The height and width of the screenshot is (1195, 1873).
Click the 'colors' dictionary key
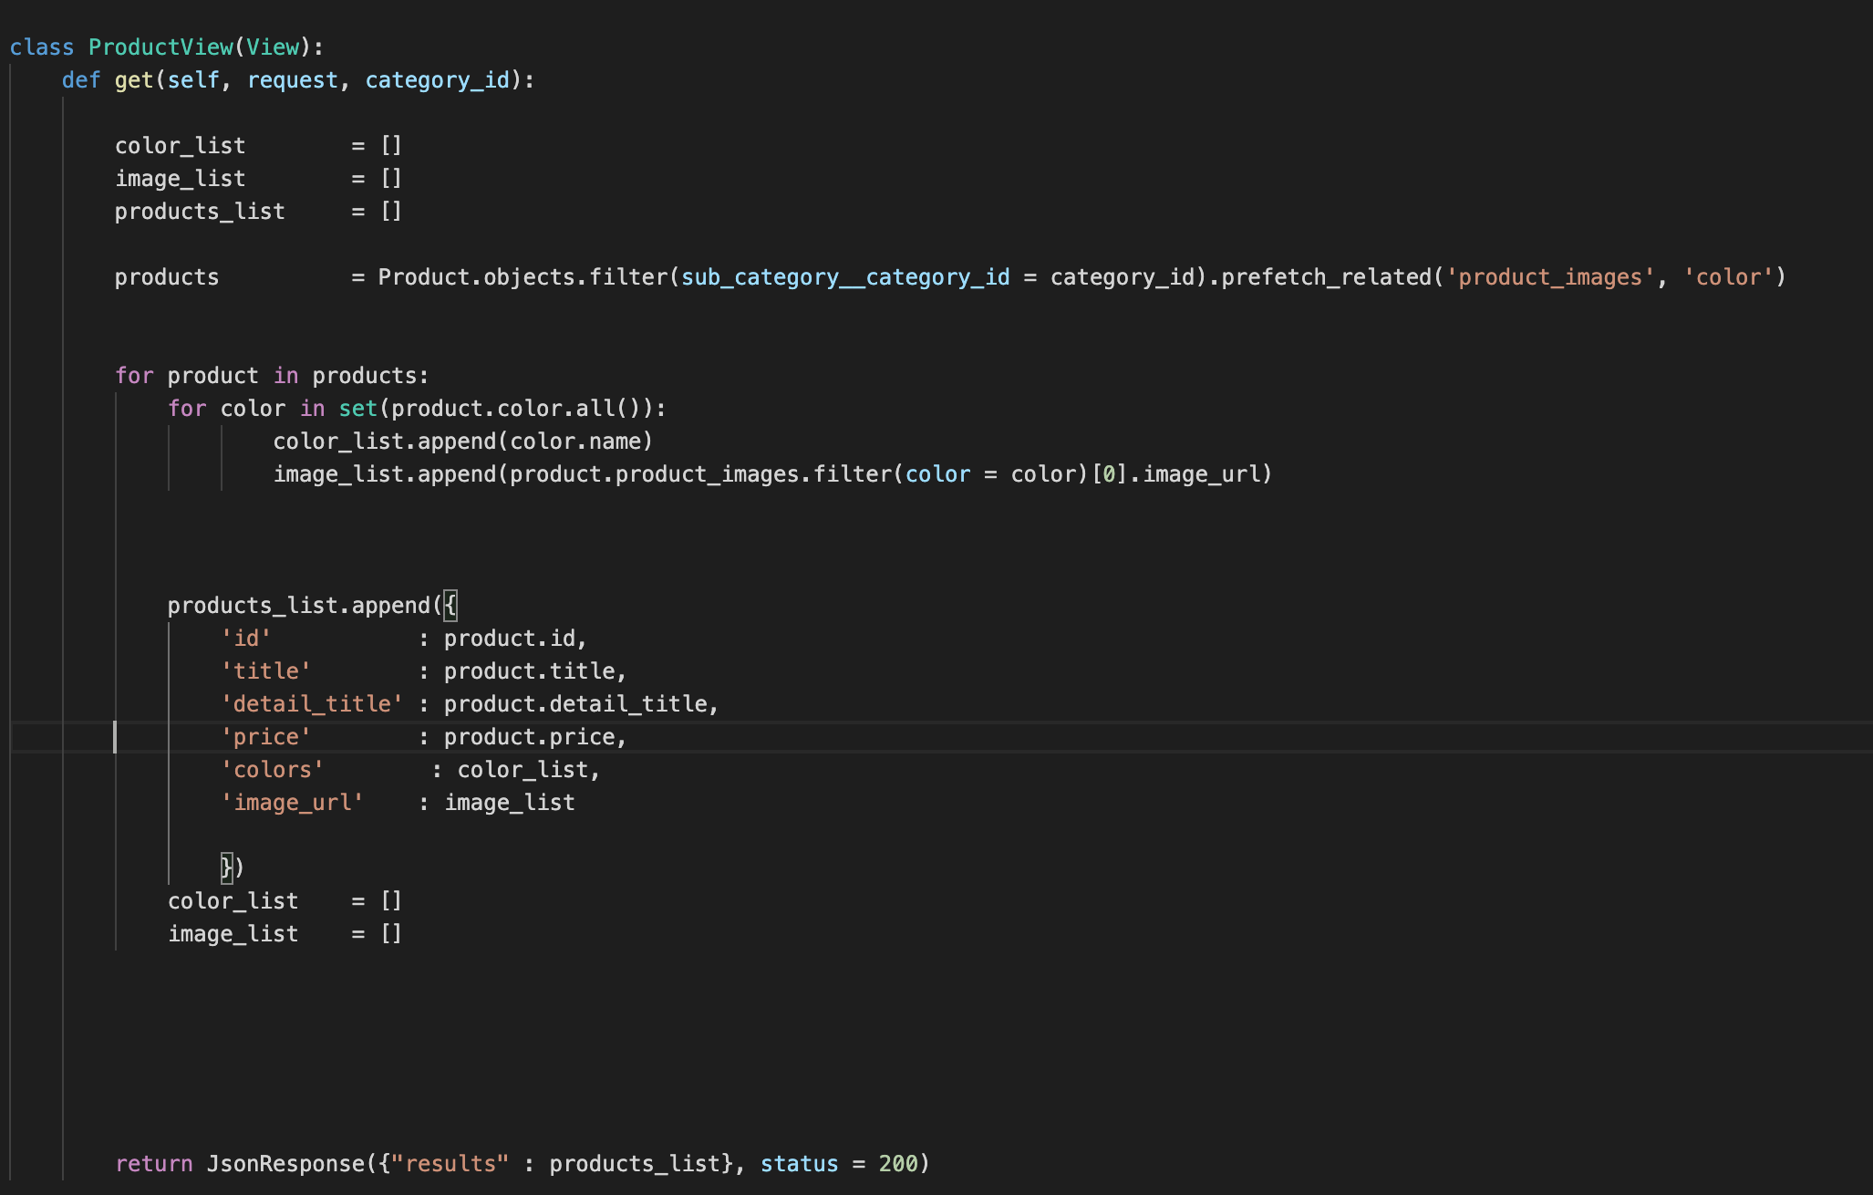pyautogui.click(x=272, y=770)
